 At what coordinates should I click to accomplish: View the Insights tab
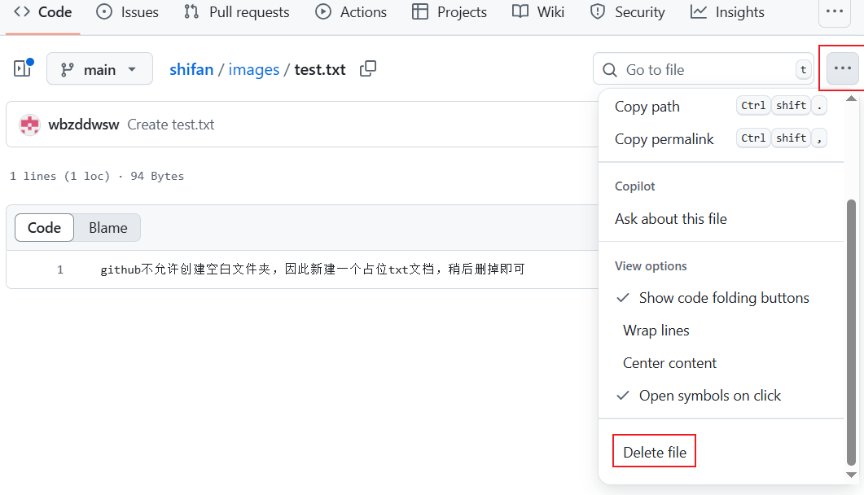(727, 12)
